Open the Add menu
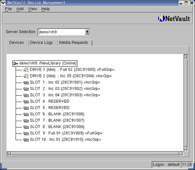195x170 pixels. (x=20, y=9)
